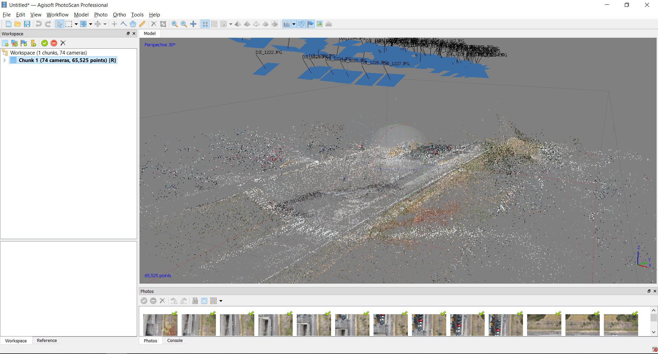The width and height of the screenshot is (658, 354).
Task: Click the Add Chunk icon in Workspace
Action: tap(5, 43)
